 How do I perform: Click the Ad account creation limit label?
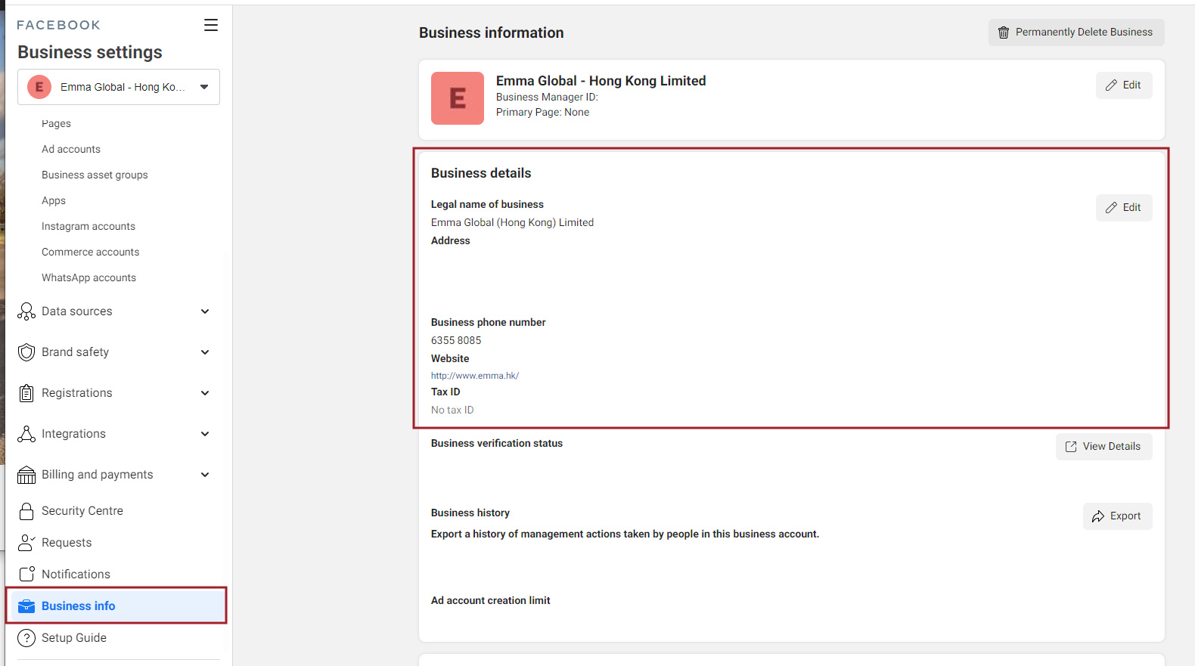coord(490,601)
